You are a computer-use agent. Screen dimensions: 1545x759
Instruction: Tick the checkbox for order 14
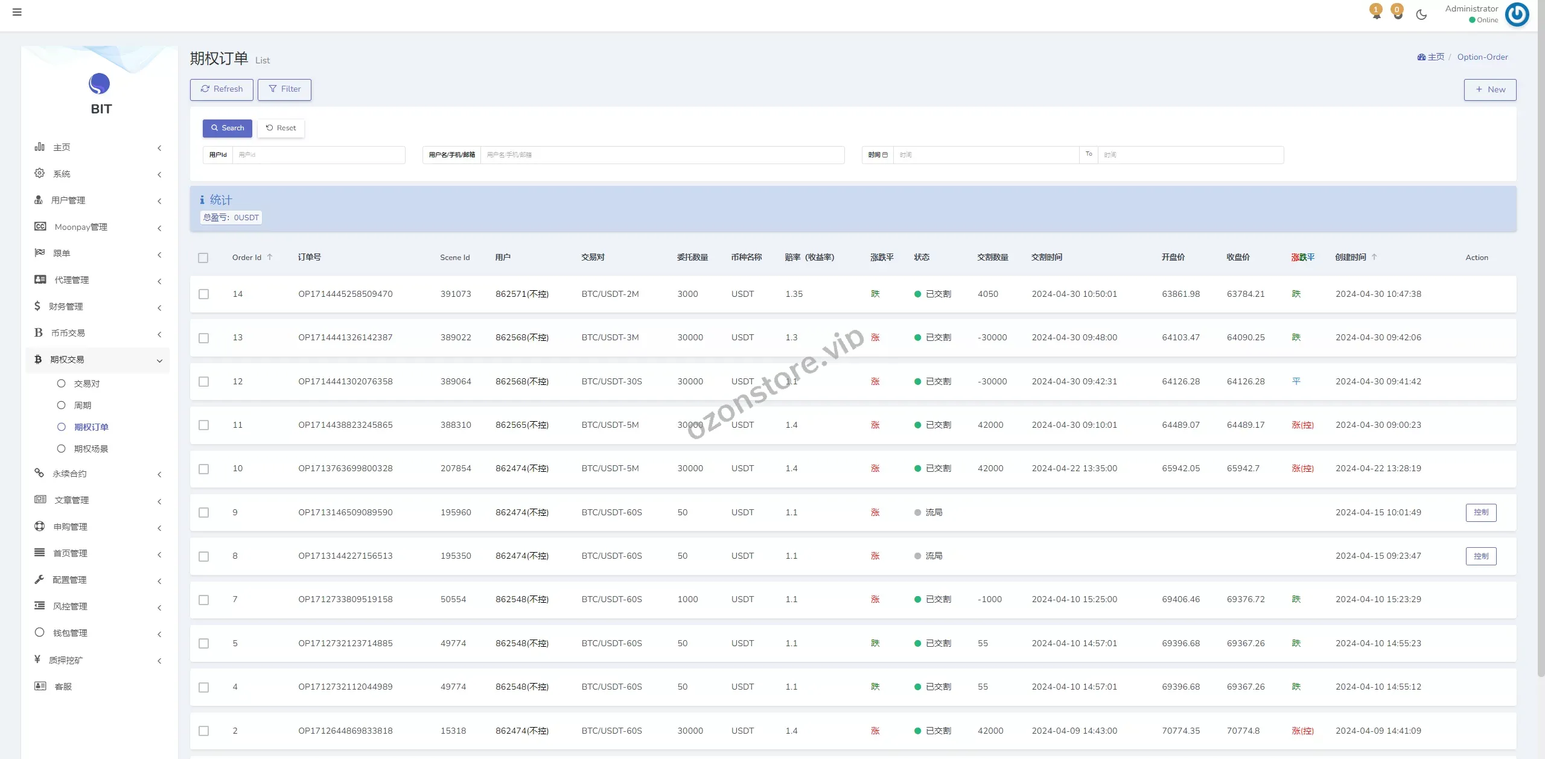tap(204, 294)
